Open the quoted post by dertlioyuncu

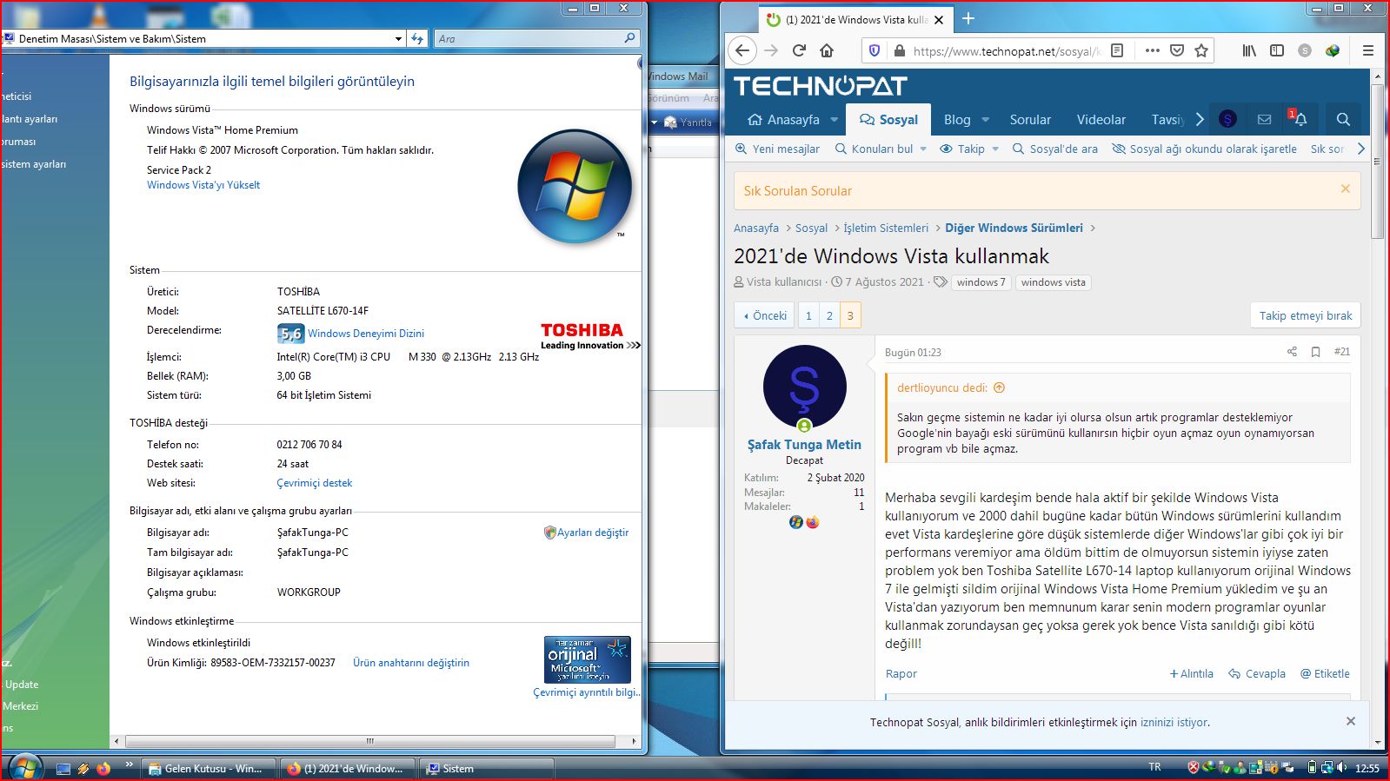(999, 388)
